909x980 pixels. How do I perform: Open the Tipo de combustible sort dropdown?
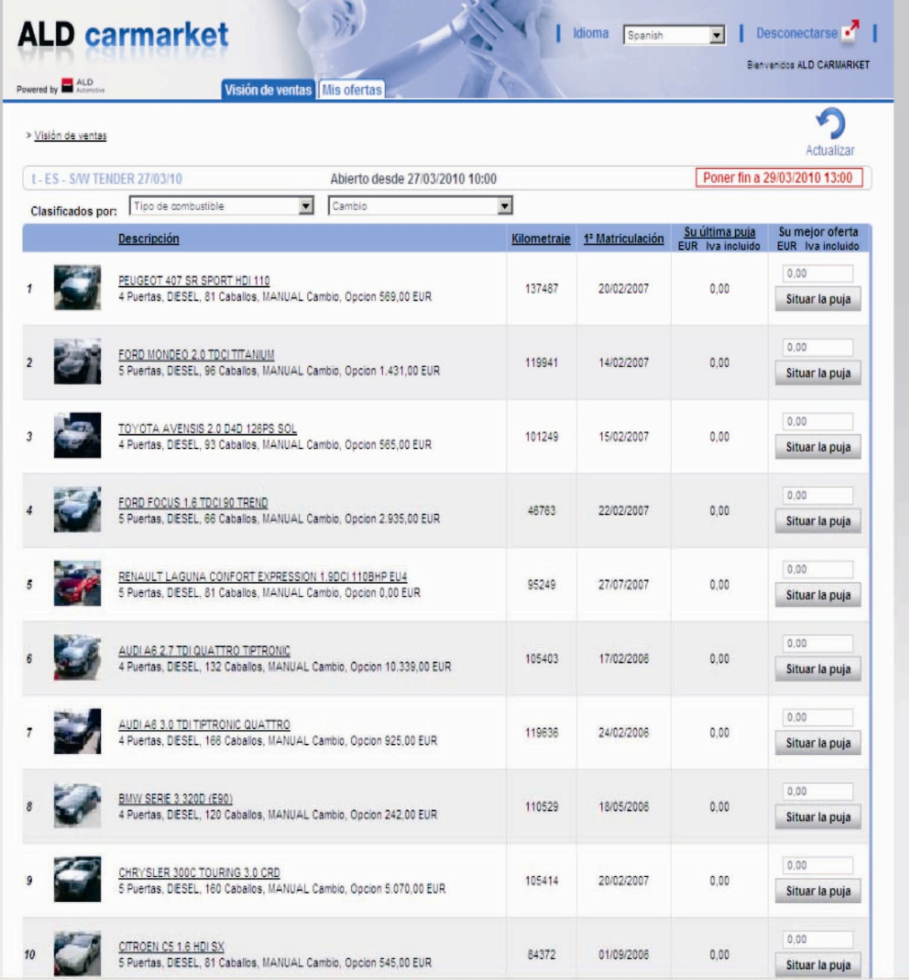306,205
